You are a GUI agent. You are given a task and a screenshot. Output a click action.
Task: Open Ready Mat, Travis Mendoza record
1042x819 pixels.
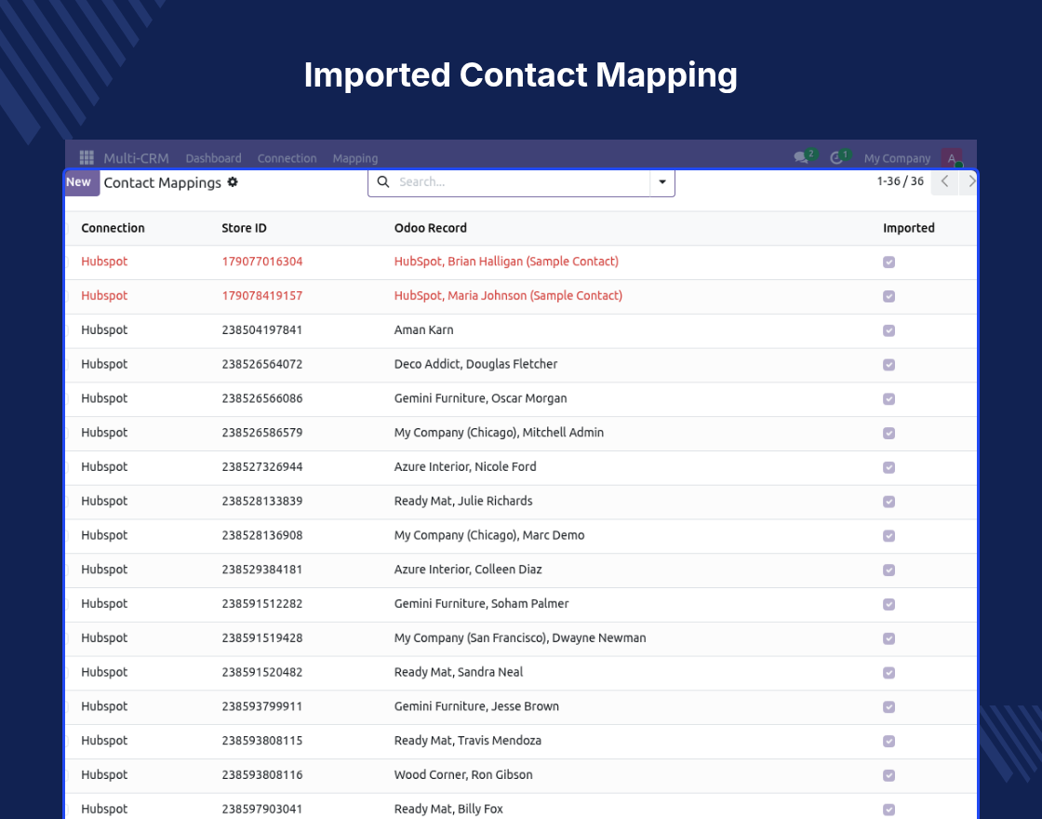[468, 741]
